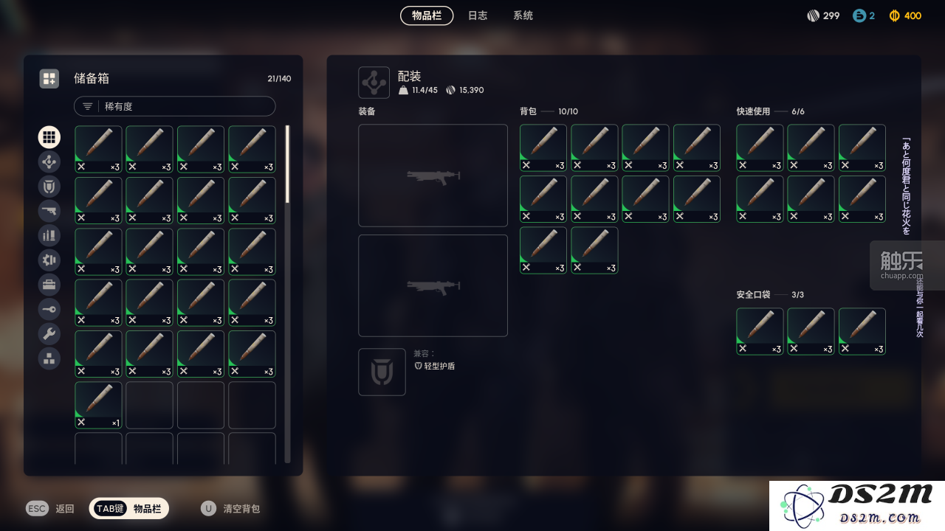Filter stash by keys icon
Screen dimensions: 945x531
(x=49, y=310)
